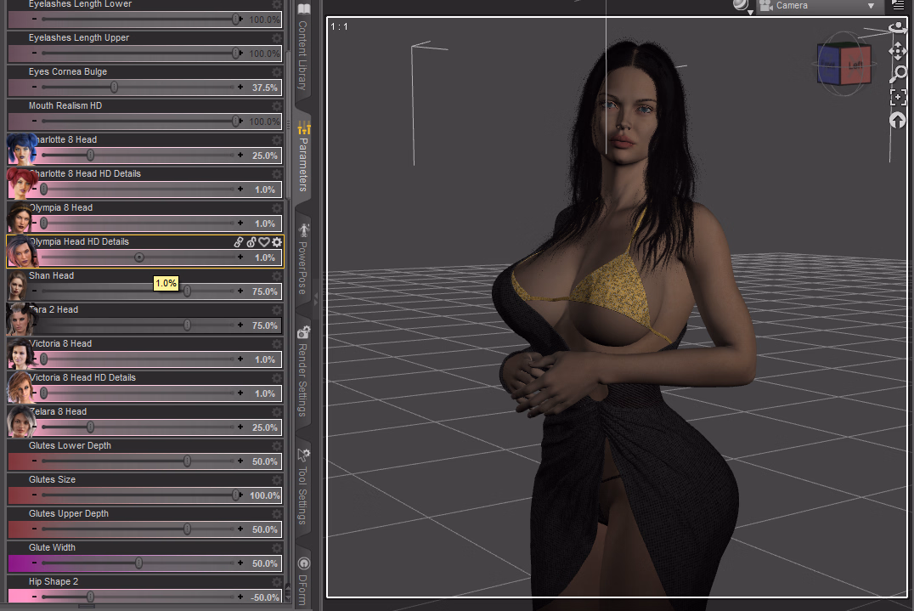Click the pan camera four-arrow icon
914x611 pixels.
(897, 52)
